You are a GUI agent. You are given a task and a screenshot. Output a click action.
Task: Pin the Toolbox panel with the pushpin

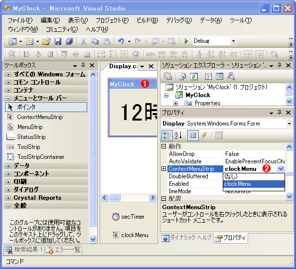83,65
